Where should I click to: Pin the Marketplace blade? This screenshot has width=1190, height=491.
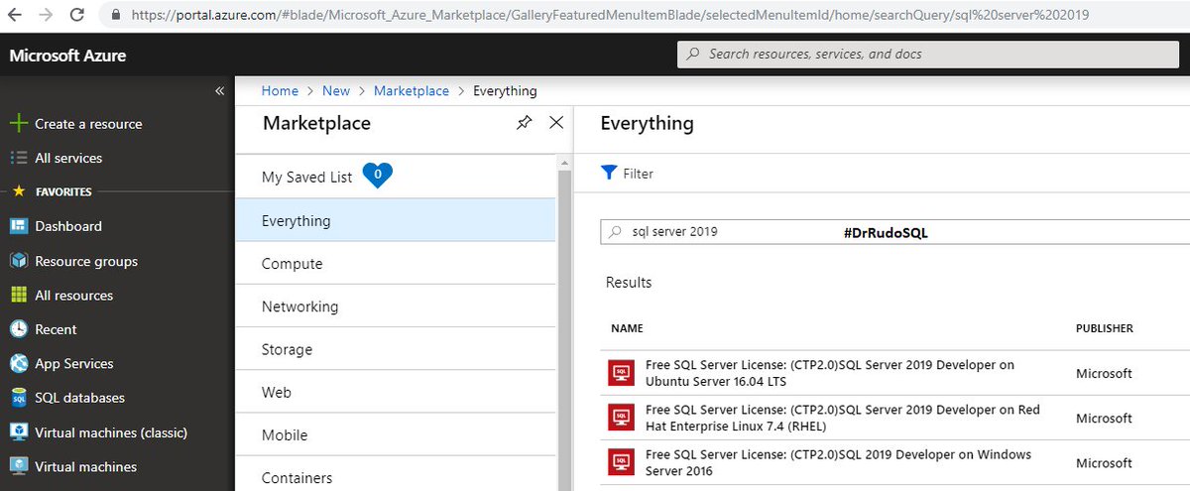coord(525,123)
